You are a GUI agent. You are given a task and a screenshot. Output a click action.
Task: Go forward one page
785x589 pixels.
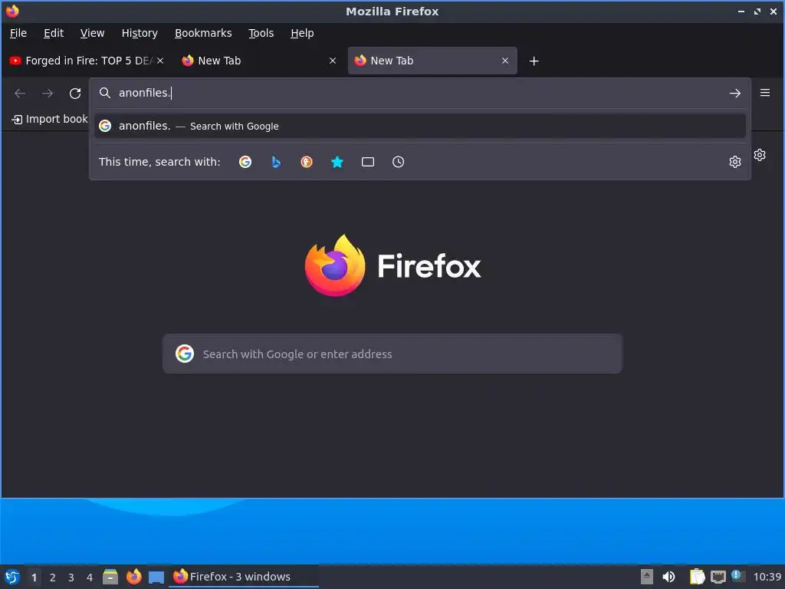[48, 93]
